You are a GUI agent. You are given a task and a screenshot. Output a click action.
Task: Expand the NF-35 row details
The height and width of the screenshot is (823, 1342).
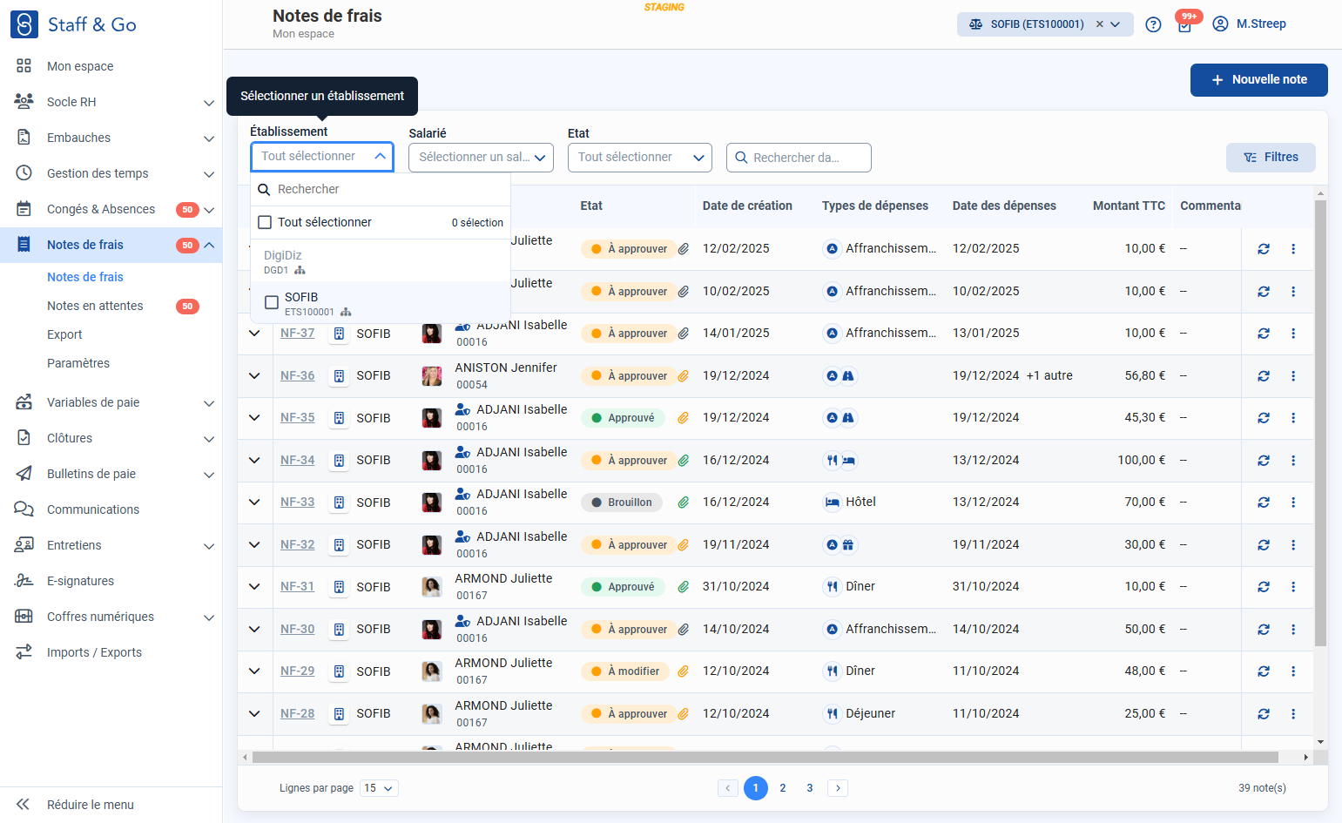[254, 418]
